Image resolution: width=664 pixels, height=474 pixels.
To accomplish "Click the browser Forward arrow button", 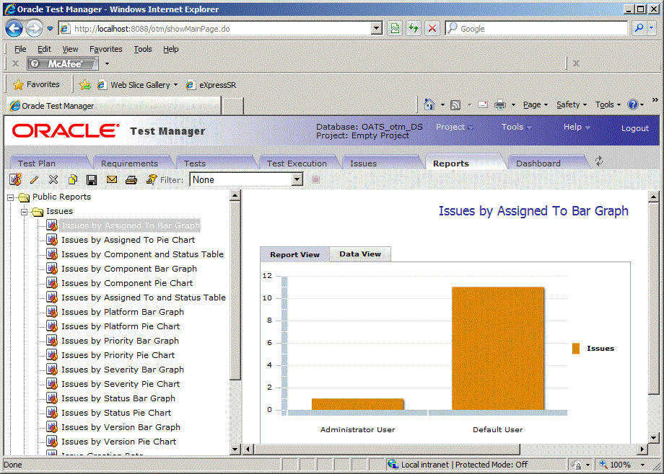I will [34, 29].
